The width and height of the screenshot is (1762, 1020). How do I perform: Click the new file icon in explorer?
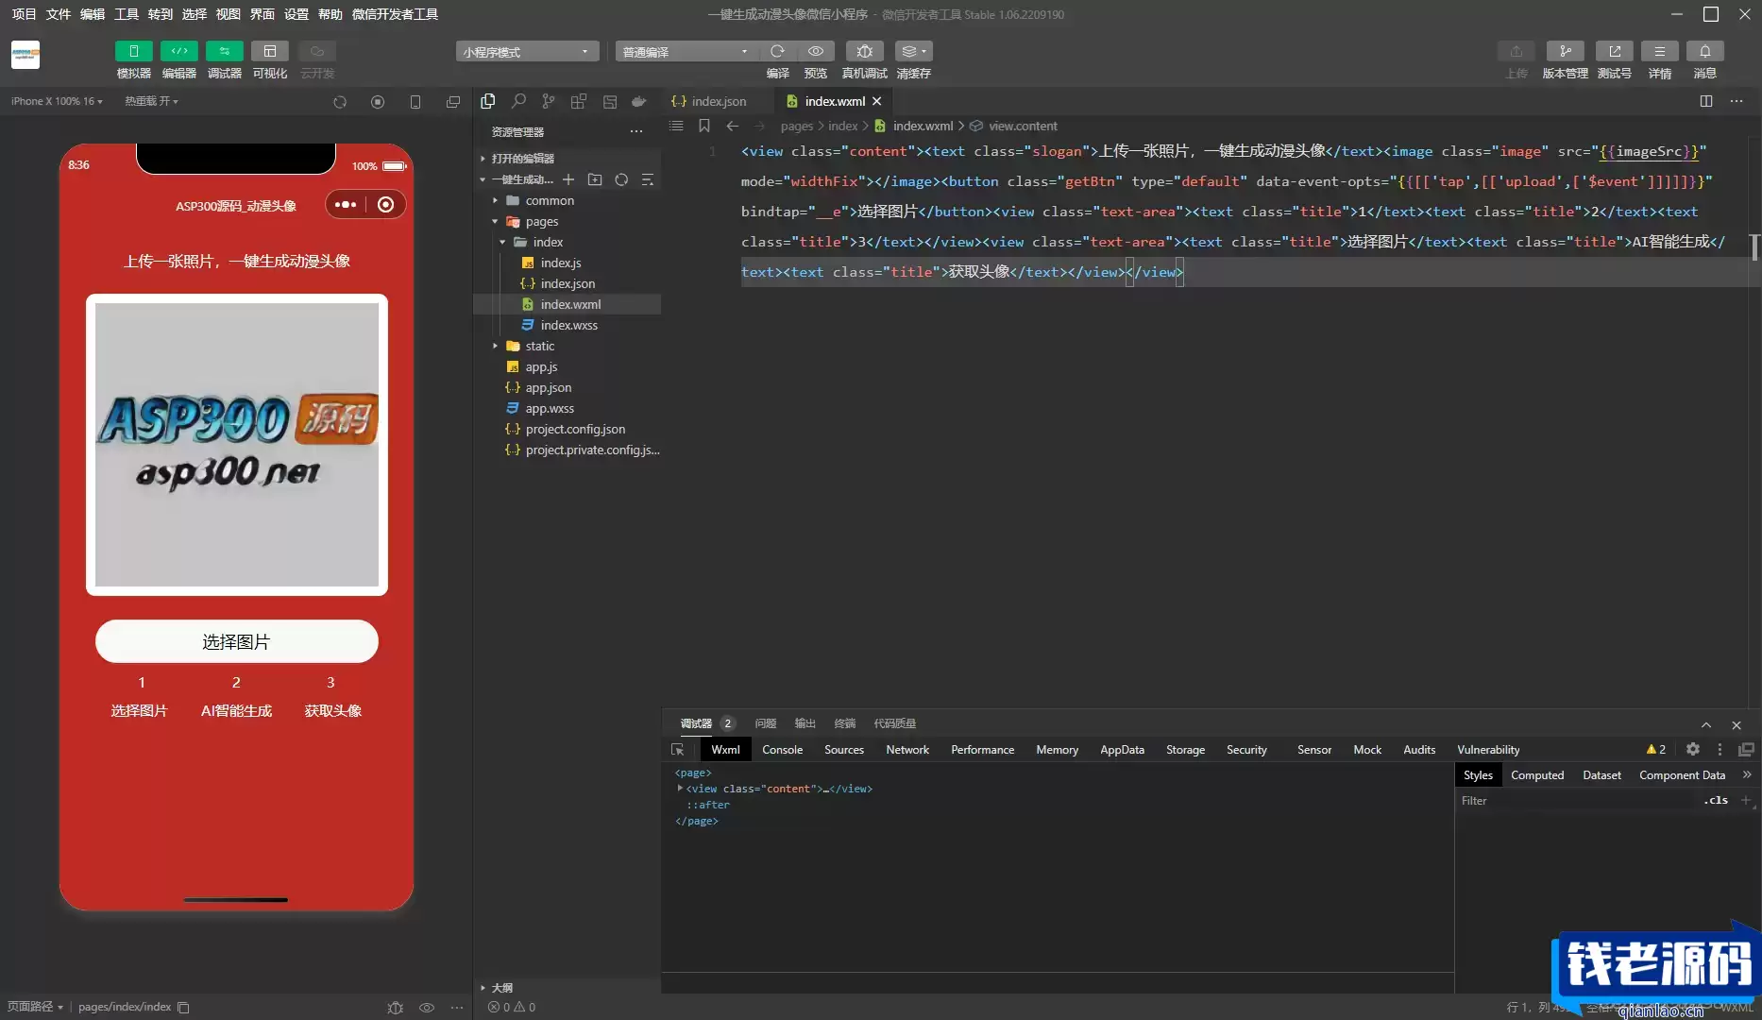coord(568,179)
